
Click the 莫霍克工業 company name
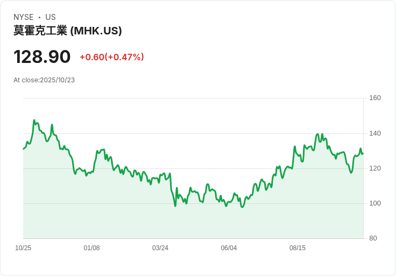(x=40, y=31)
